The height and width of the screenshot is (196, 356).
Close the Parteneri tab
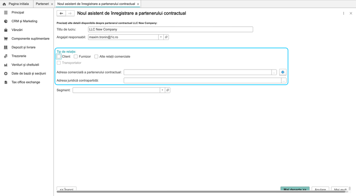coord(52,4)
